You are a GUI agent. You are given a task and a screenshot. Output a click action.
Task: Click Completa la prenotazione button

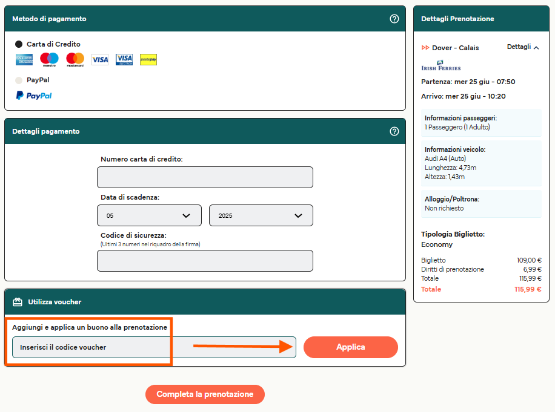point(205,394)
